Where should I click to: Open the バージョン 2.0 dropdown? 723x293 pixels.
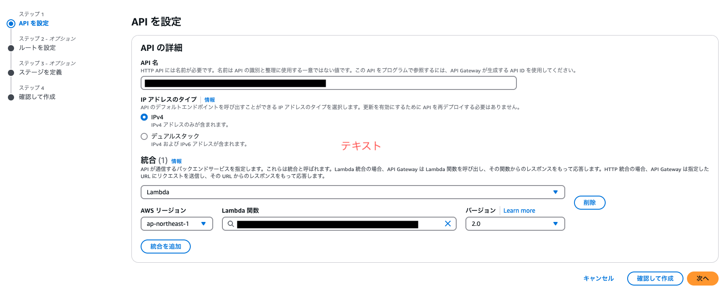coord(515,224)
